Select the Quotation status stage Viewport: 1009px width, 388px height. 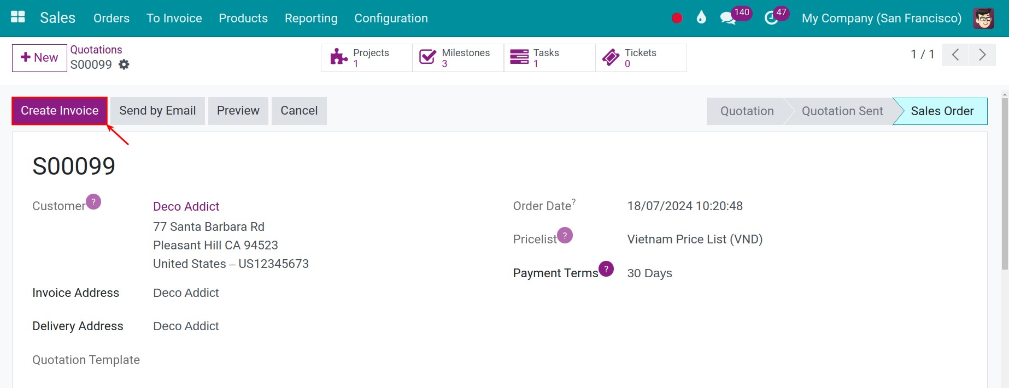tap(747, 111)
